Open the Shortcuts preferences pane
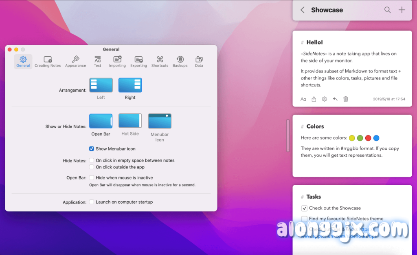417x255 pixels. [160, 62]
